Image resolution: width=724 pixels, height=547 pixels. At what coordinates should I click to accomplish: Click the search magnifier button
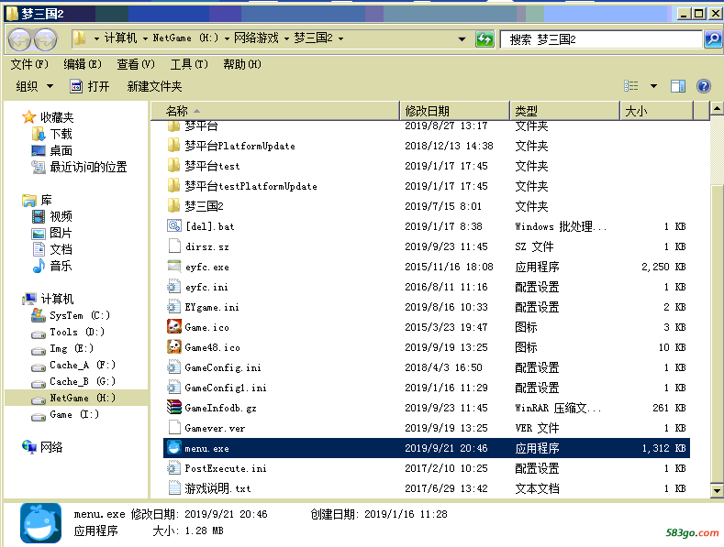click(x=712, y=39)
